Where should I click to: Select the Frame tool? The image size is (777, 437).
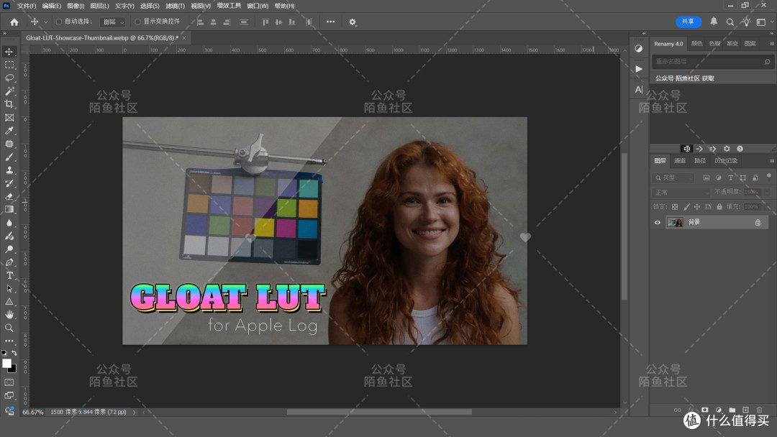tap(9, 117)
